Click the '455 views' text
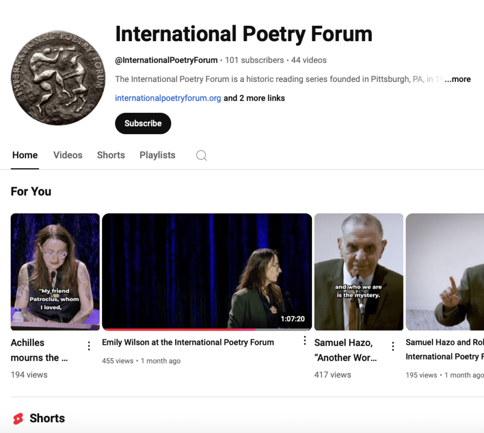 click(118, 361)
